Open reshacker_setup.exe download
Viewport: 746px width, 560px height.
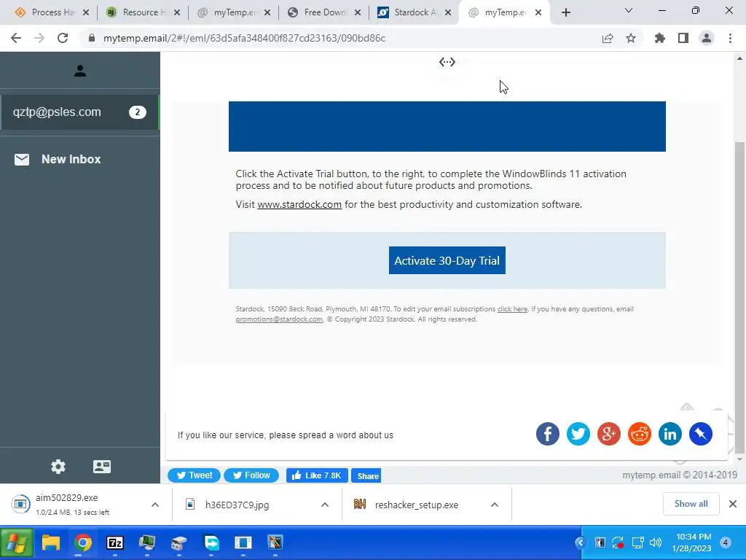pyautogui.click(x=416, y=505)
